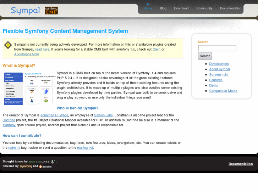This screenshot has height=193, width=258.
Task: Open Documentation in the top navigation
Action: pyautogui.click(x=231, y=8)
